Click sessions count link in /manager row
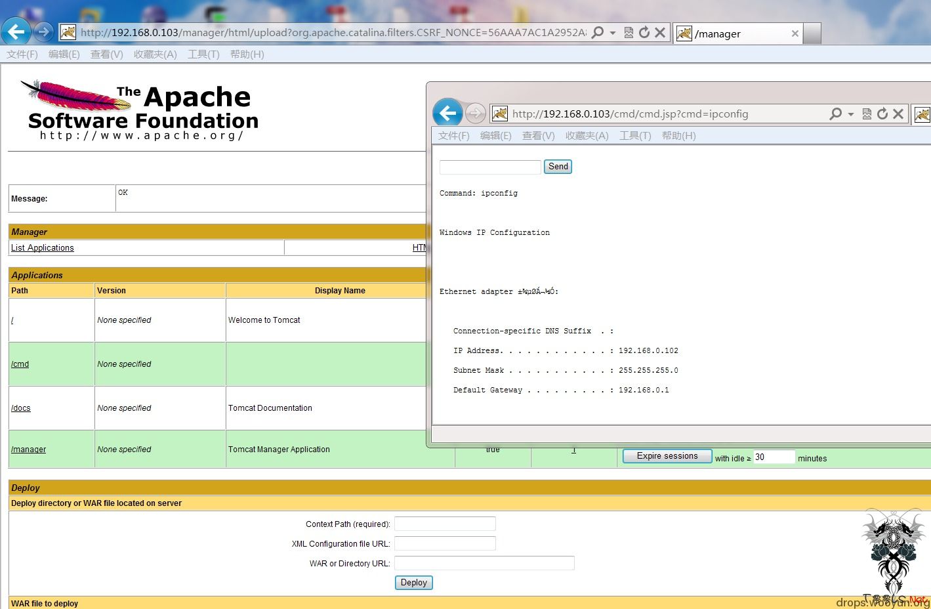The height and width of the screenshot is (609, 931). pos(573,450)
